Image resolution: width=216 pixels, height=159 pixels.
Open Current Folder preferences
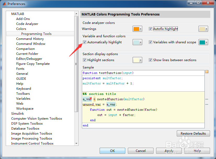[x=27, y=54]
